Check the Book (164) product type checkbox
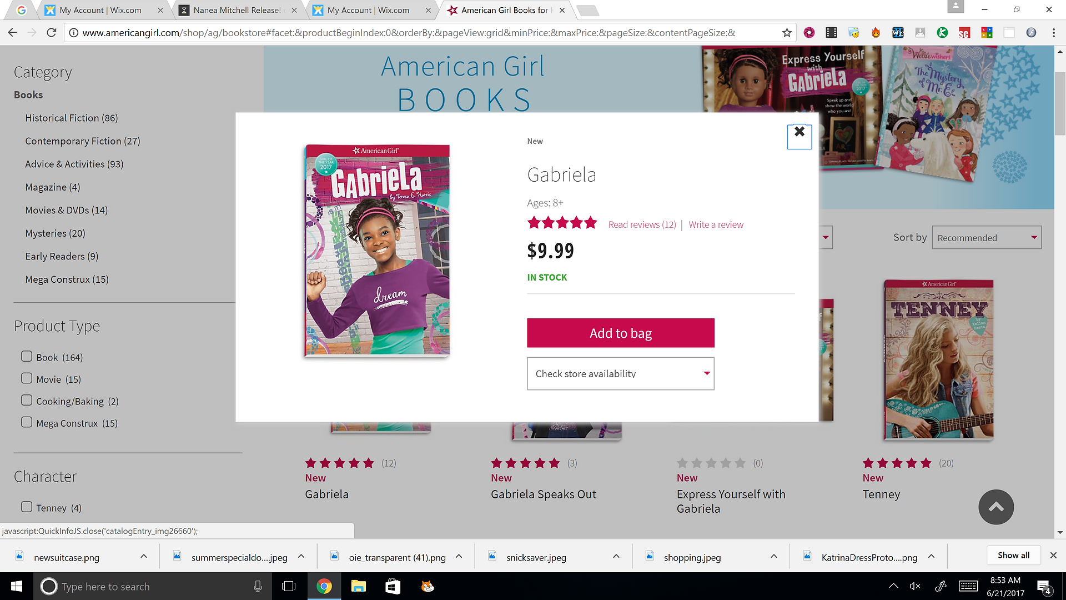The height and width of the screenshot is (600, 1066). tap(27, 356)
